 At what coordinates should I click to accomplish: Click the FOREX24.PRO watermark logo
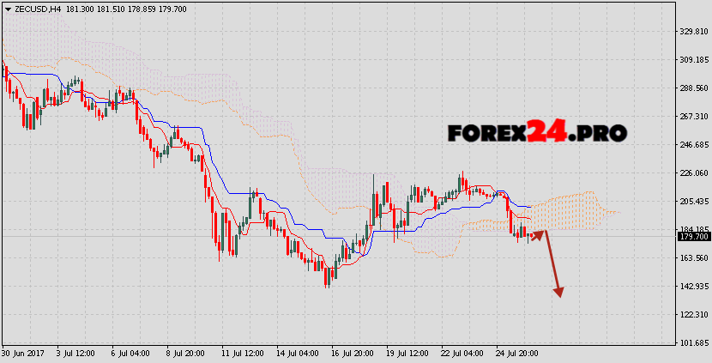[537, 133]
